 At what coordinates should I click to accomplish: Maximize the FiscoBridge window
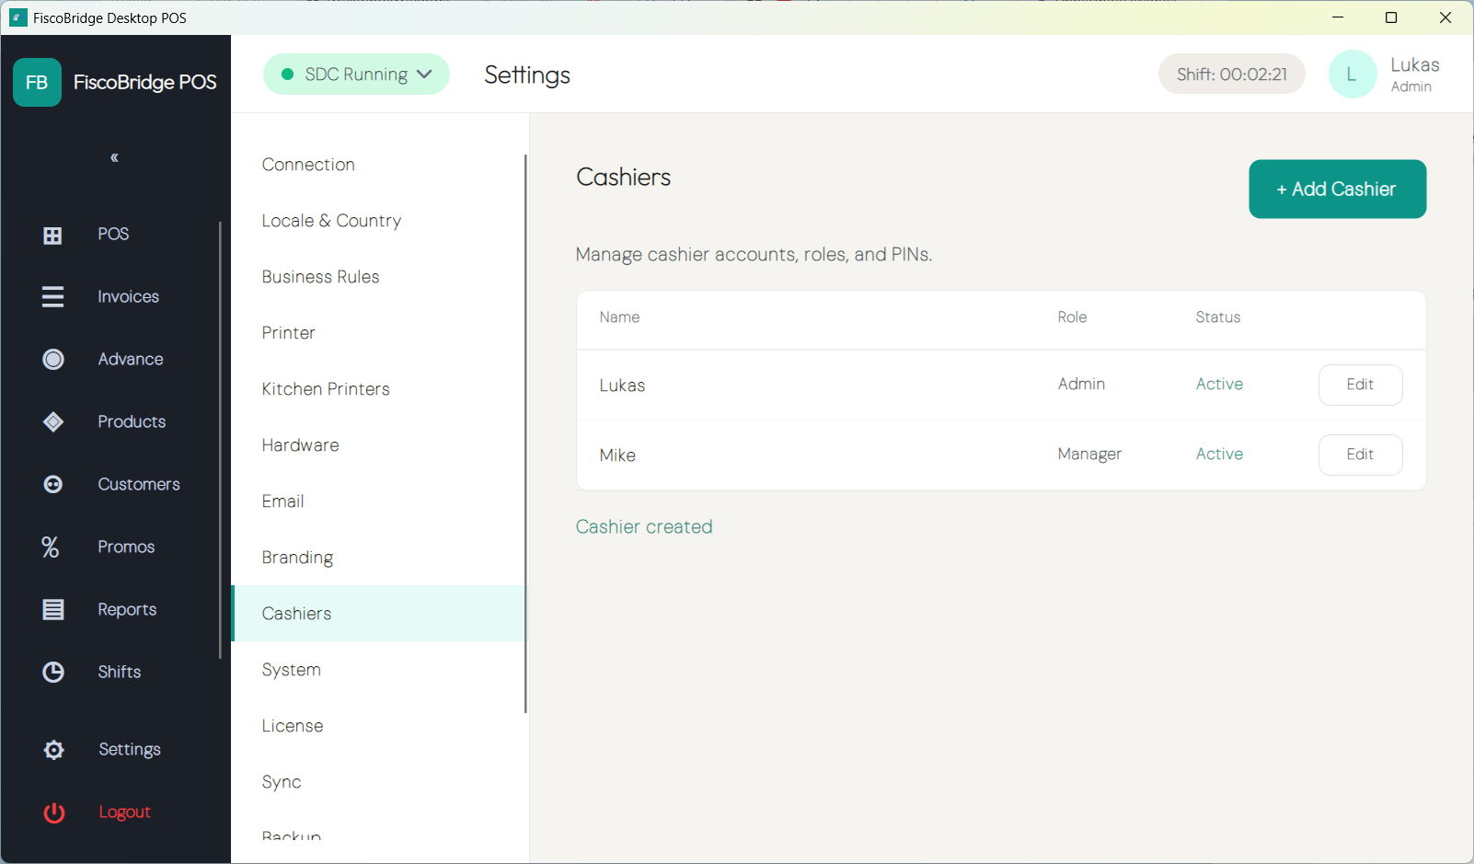point(1391,17)
